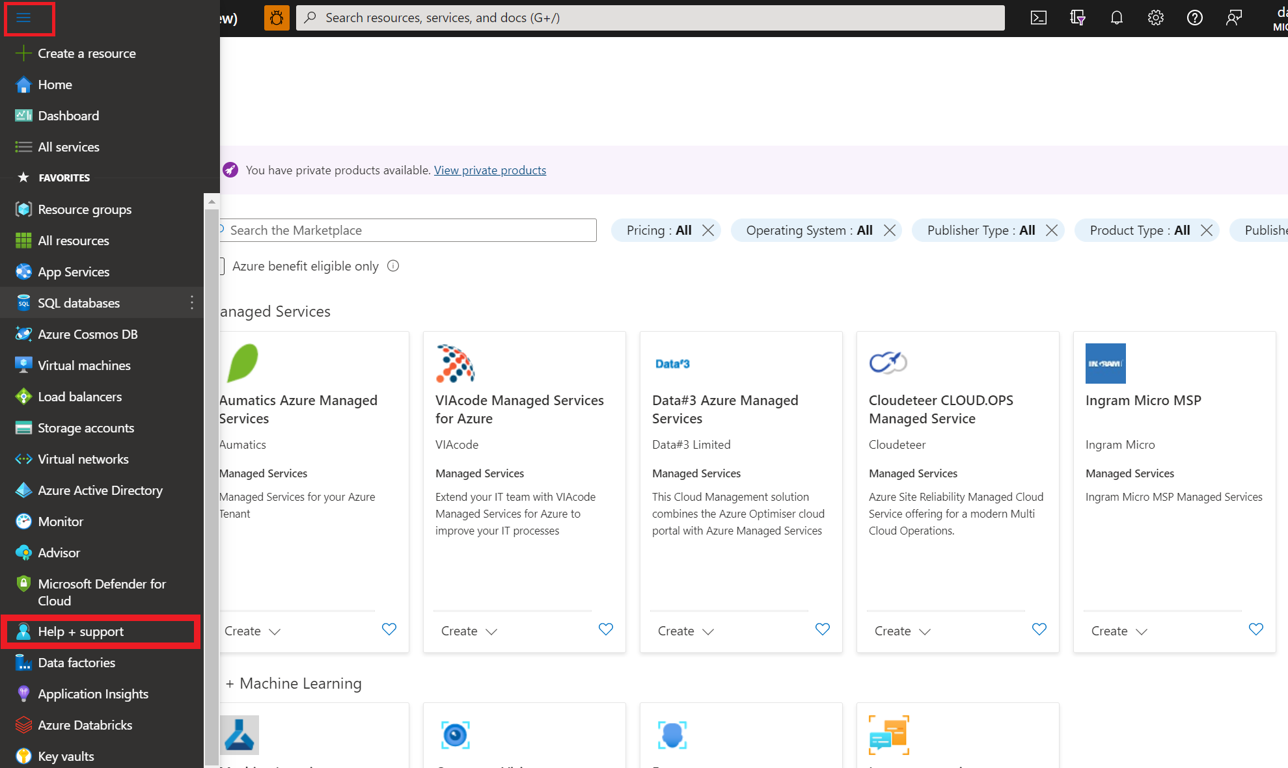Open All resources panel
1288x768 pixels.
72,239
